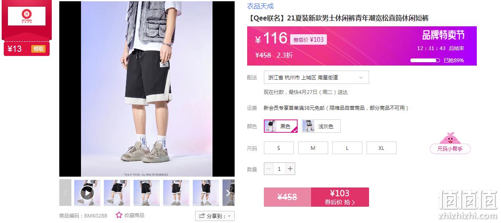Select the third shorts thumbnail image

pos(147,193)
